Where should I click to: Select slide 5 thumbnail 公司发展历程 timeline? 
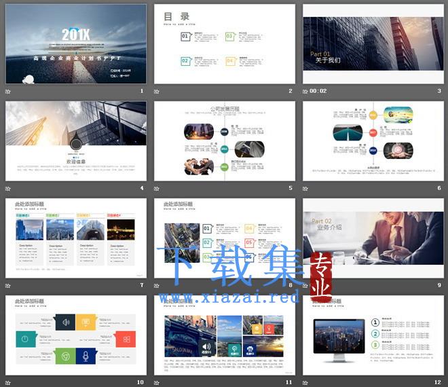point(225,141)
